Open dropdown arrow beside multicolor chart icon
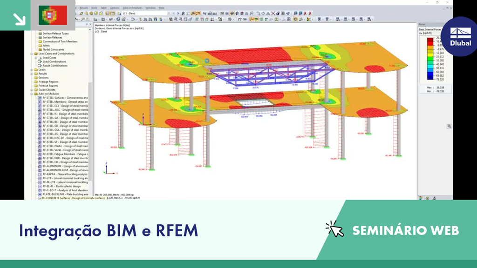Screen dimensions: 477x268 313,20
